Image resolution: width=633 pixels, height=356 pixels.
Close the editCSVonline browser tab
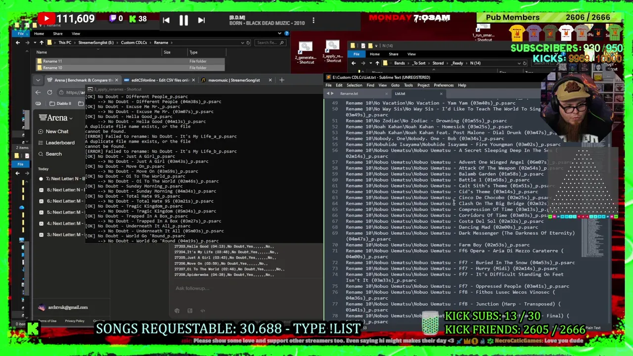pyautogui.click(x=193, y=80)
